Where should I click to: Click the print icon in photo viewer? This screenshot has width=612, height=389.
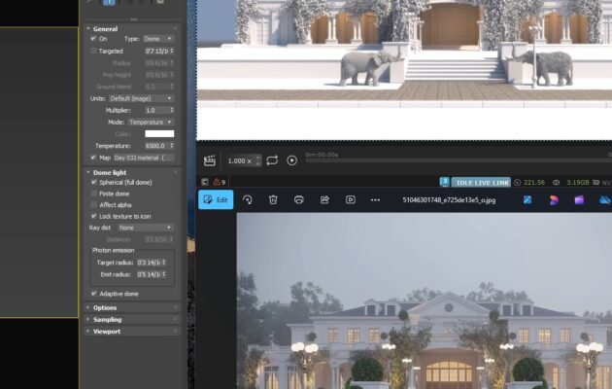coord(299,199)
